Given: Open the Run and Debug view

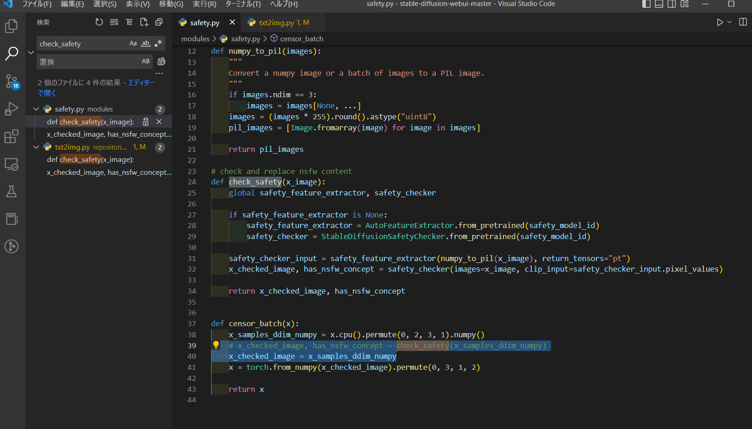Looking at the screenshot, I should 11,109.
